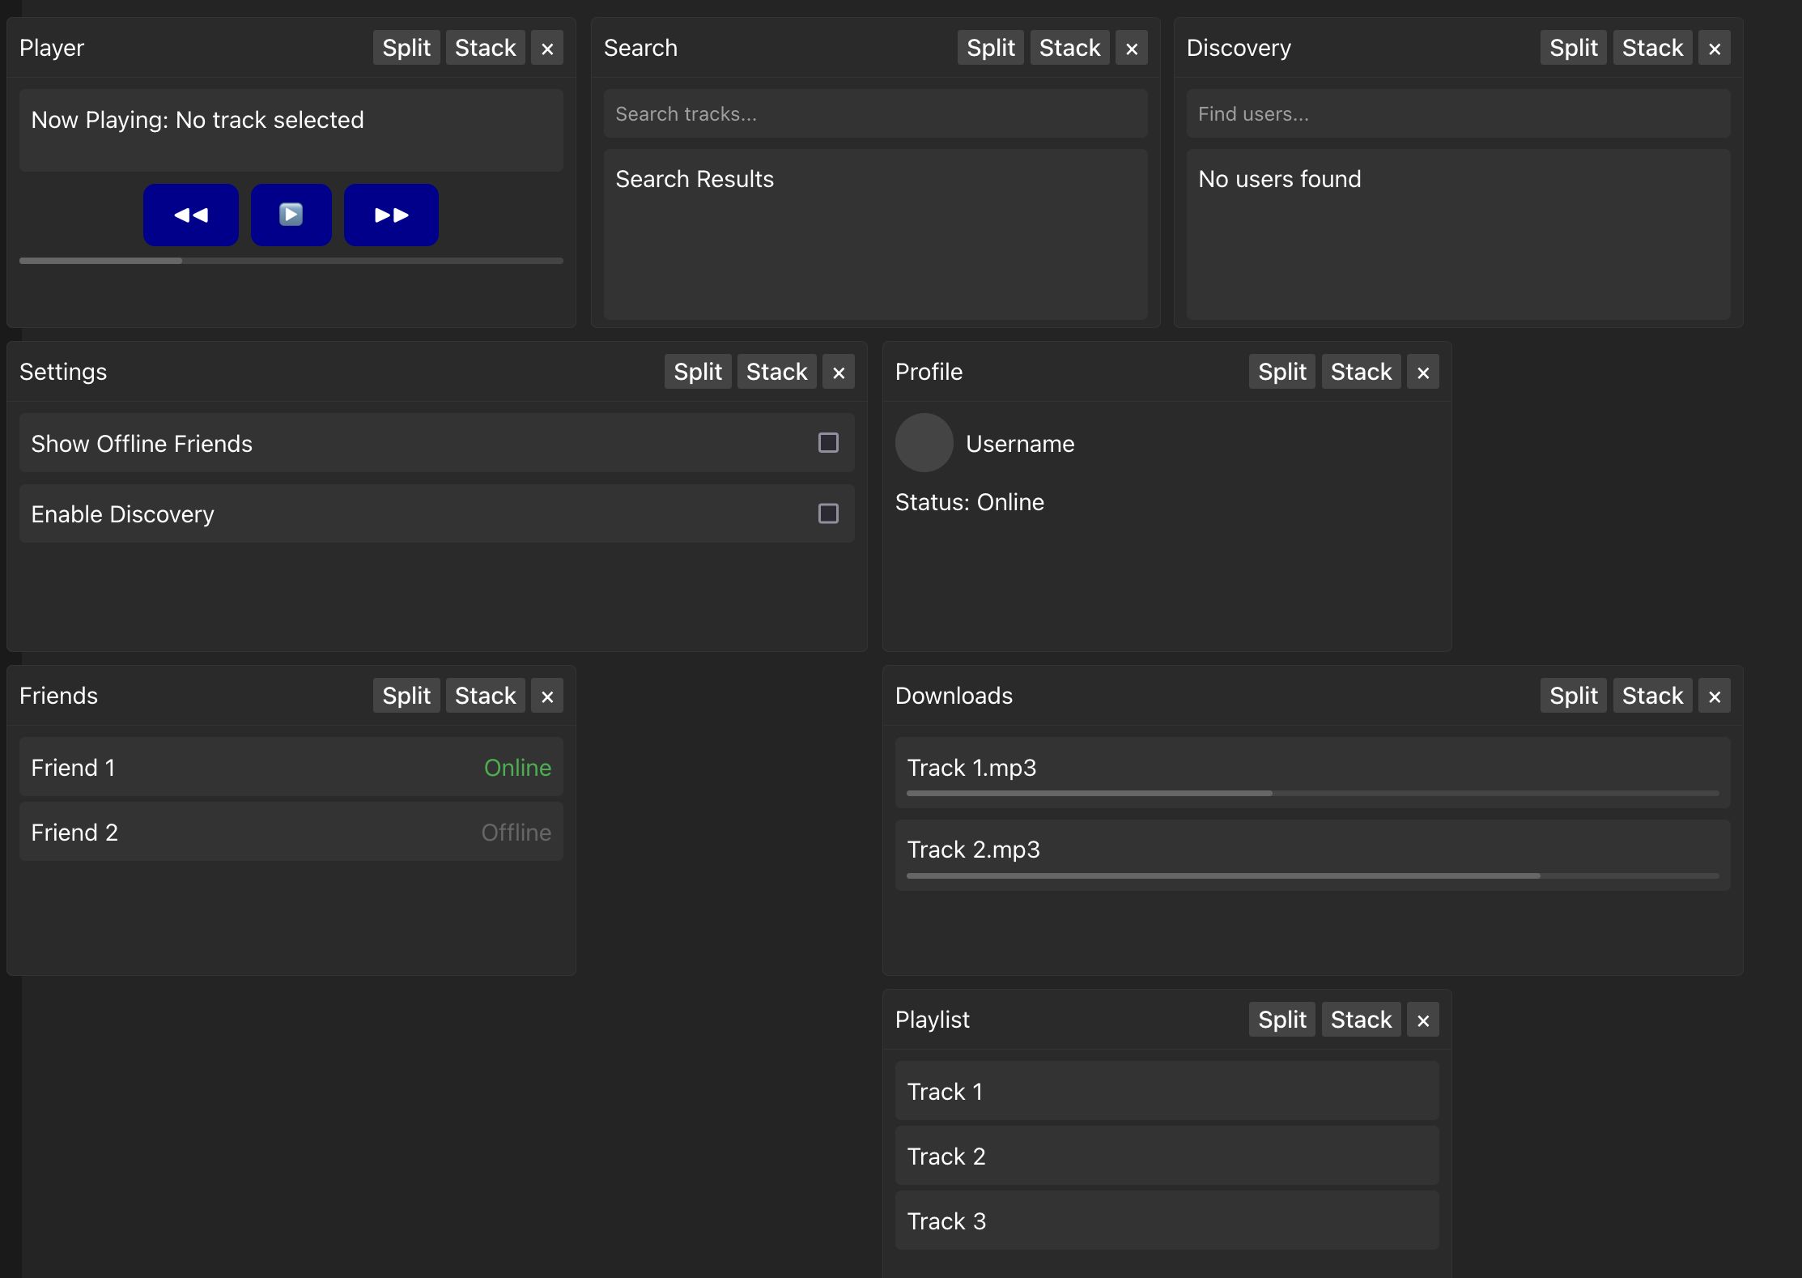The width and height of the screenshot is (1802, 1278).
Task: Toggle Show Offline Friends checkbox
Action: (828, 444)
